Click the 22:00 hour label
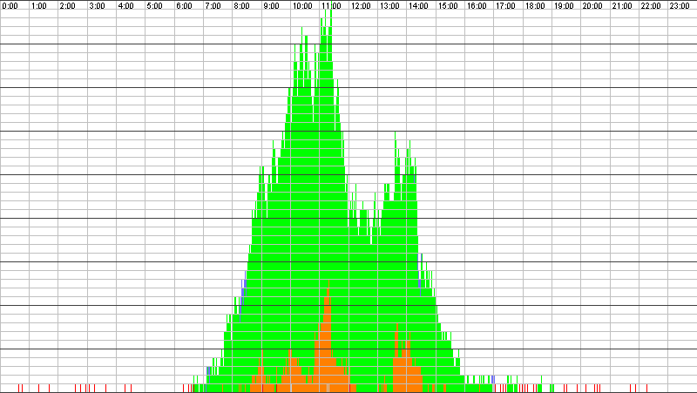The image size is (697, 393). click(651, 6)
